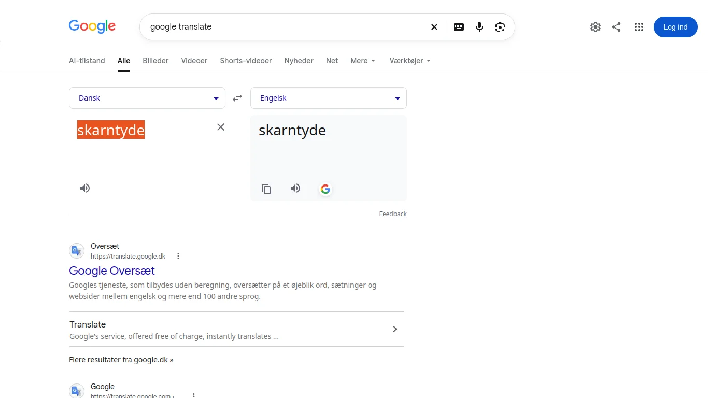Clear the search box text
This screenshot has width=708, height=398.
434,27
